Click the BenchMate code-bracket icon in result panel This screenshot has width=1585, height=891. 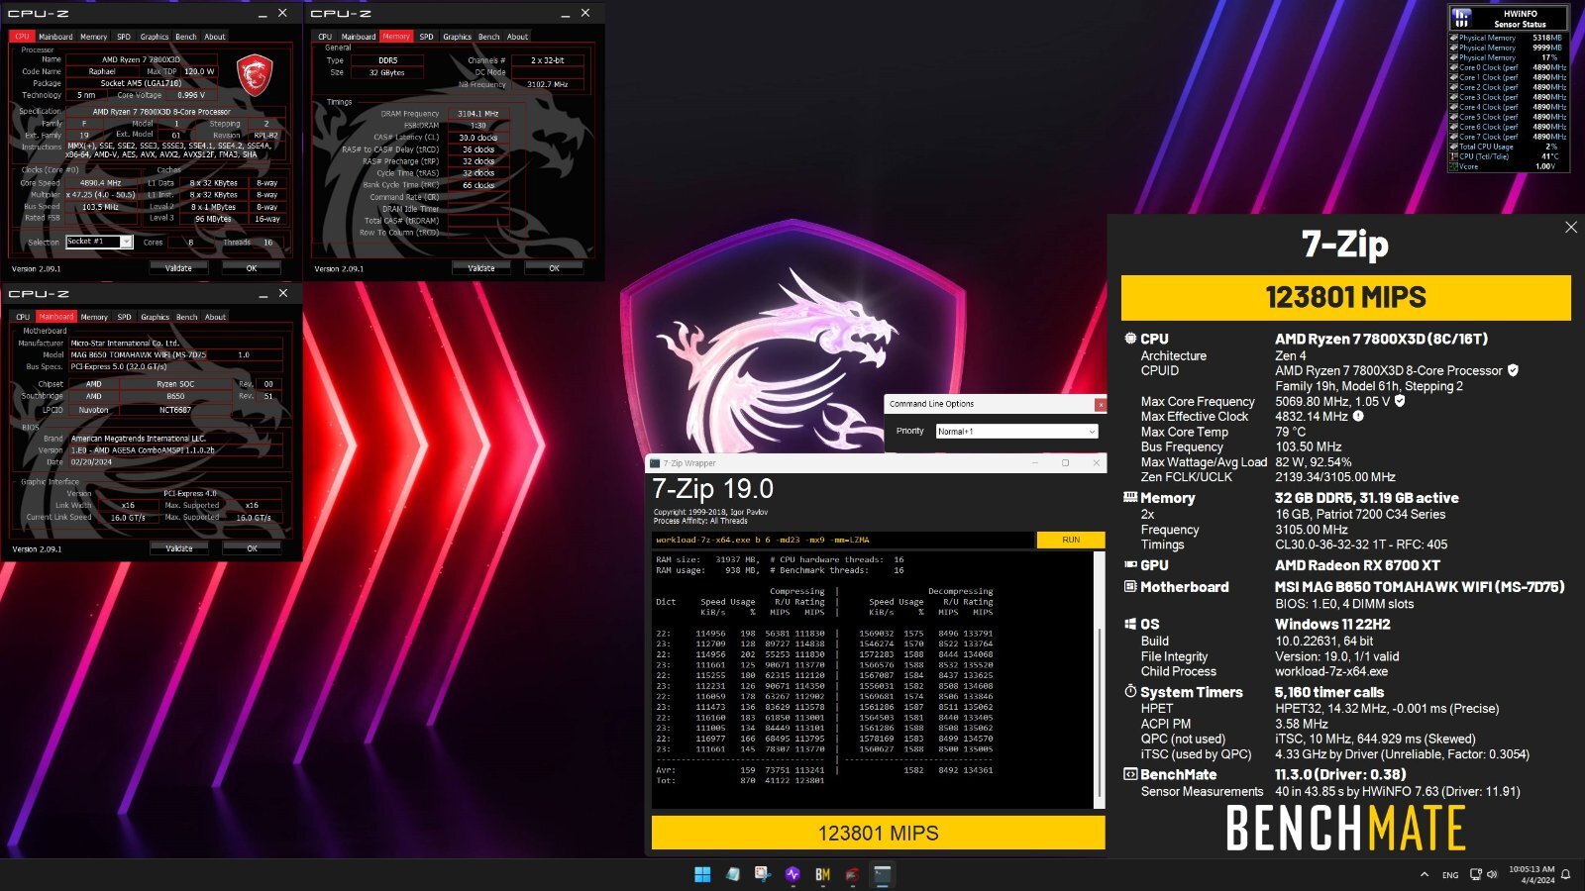tap(1129, 774)
